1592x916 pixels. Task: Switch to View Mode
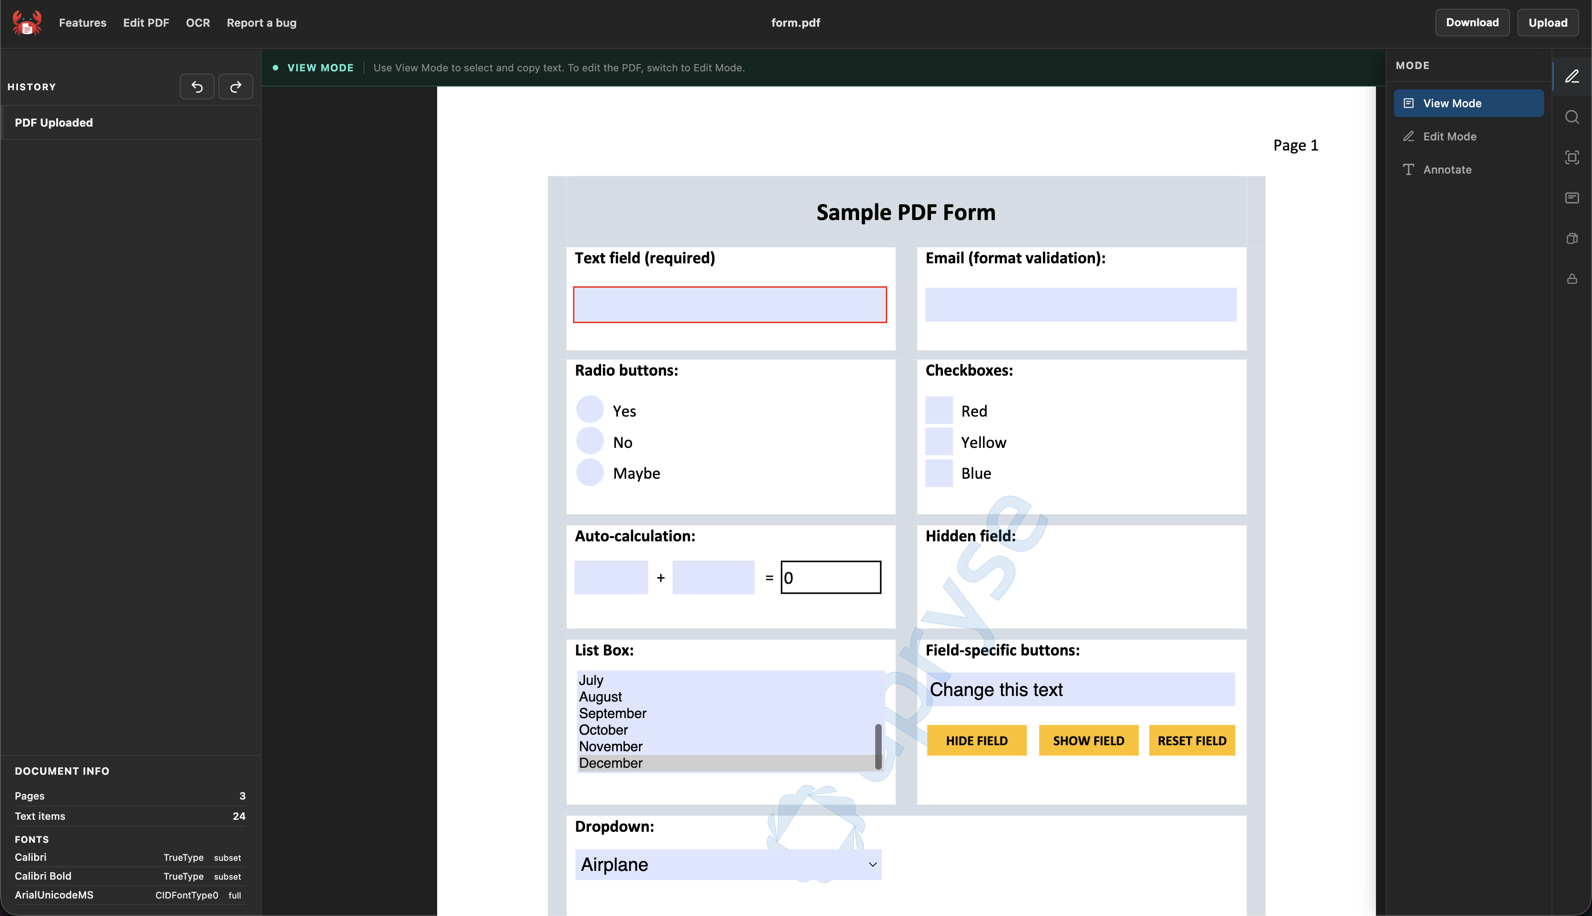(x=1468, y=103)
